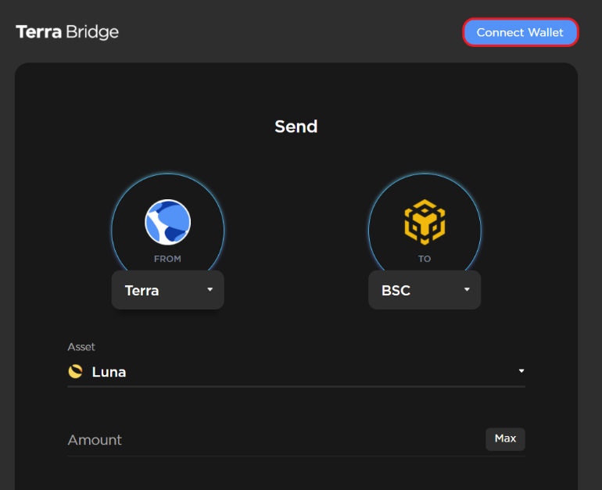Open the BSC destination chain dropdown

425,290
